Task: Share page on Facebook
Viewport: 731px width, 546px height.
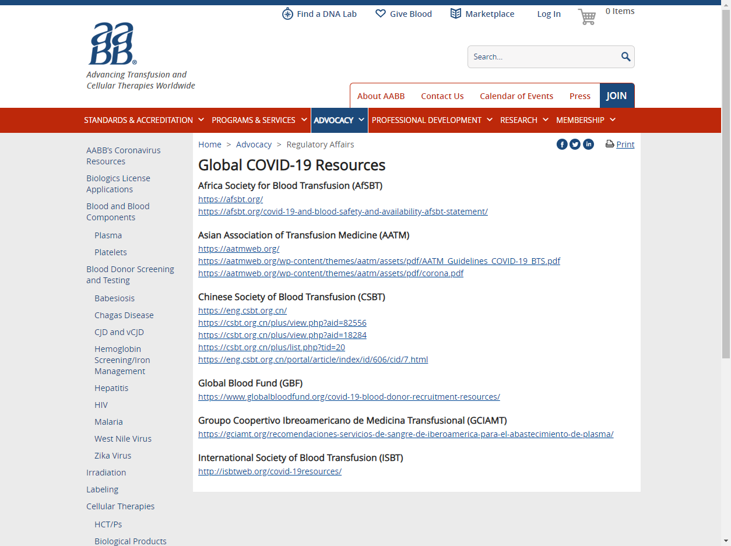Action: point(562,145)
